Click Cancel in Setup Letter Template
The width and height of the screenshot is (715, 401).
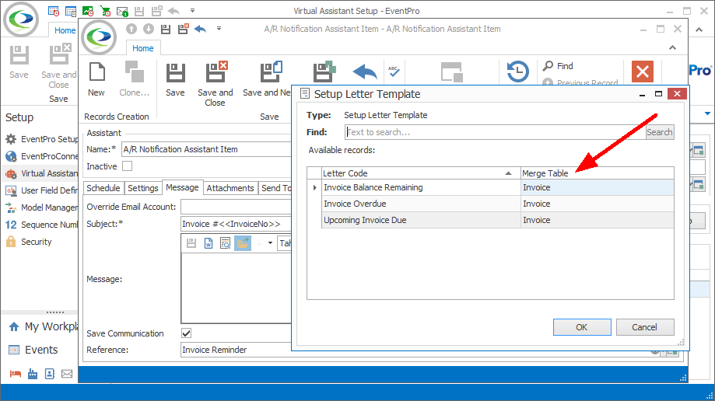(645, 327)
